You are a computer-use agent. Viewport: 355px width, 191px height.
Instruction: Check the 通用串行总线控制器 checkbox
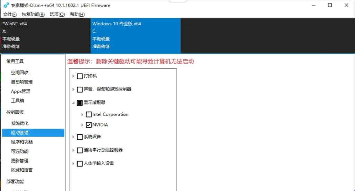(80, 150)
